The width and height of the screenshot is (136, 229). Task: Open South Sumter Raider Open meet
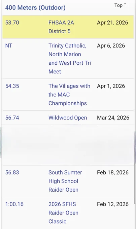65,181
